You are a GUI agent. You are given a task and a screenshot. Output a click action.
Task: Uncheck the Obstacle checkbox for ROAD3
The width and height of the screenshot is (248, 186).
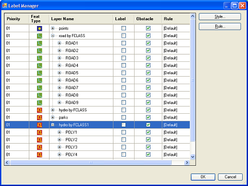pos(148,58)
